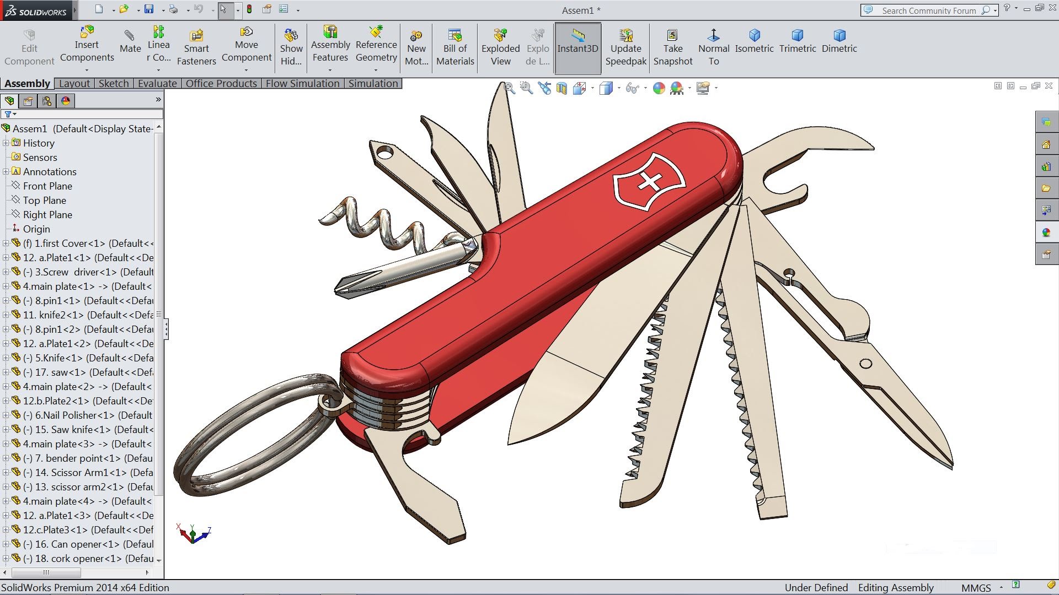Viewport: 1059px width, 595px height.
Task: Expand the Annotations folder node
Action: [6, 172]
